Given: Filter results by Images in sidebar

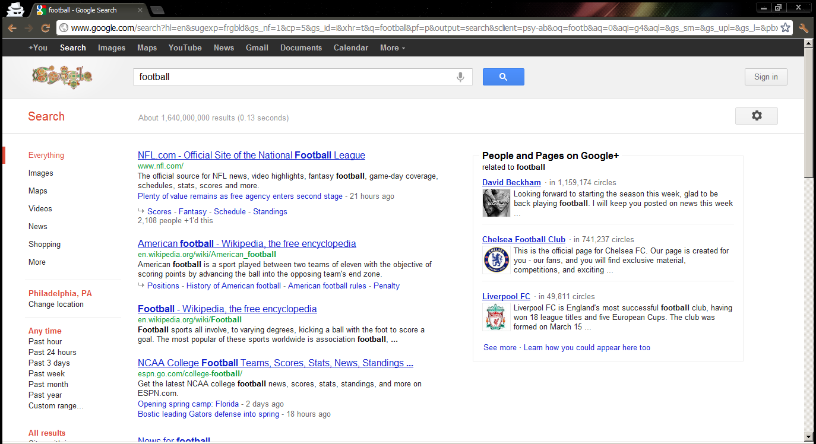Looking at the screenshot, I should [41, 173].
